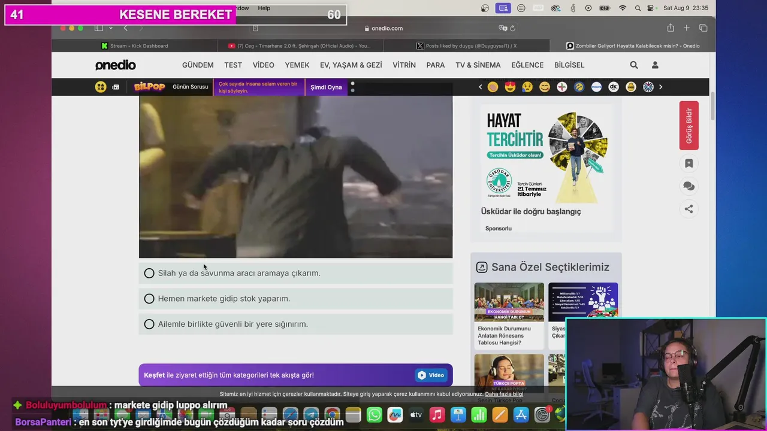Click Görüş Bildir red button
This screenshot has height=431, width=767.
689,126
